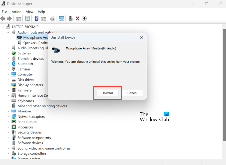This screenshot has height=165, width=226.
Task: Click the Action Pane toolbar icon
Action: point(43,19)
